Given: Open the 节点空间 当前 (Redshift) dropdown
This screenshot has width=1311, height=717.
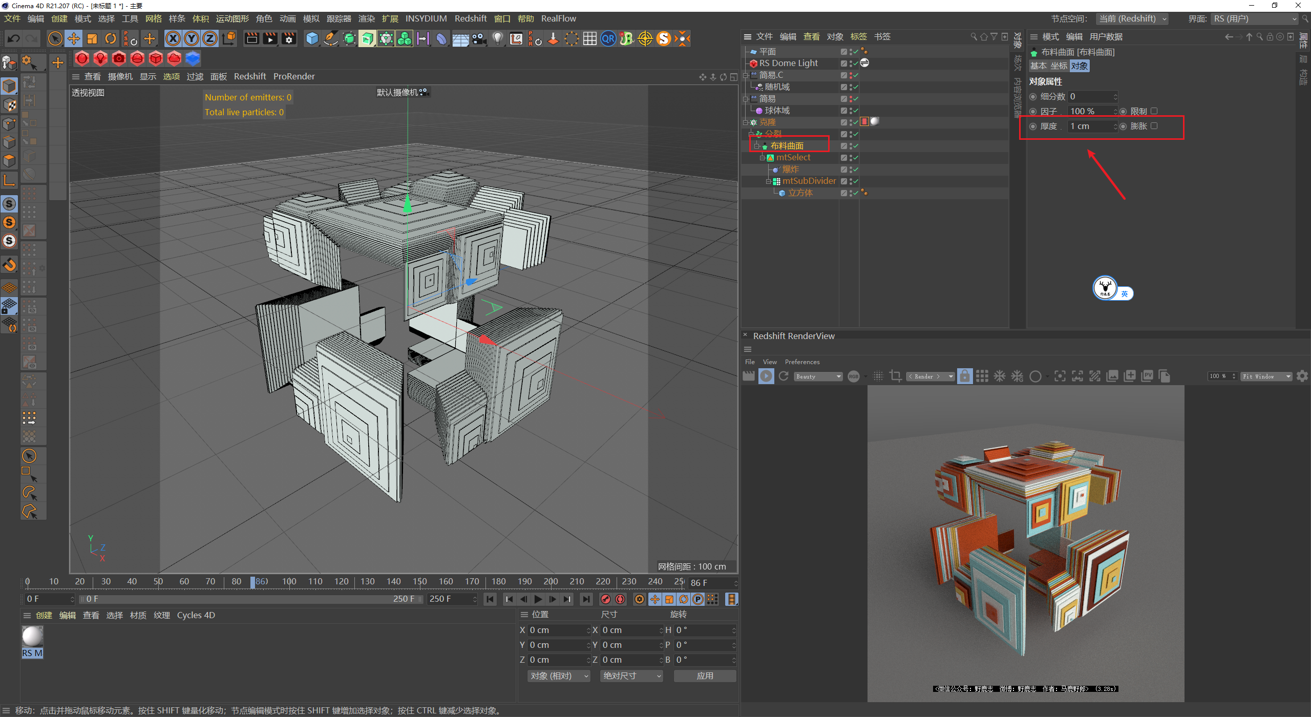Looking at the screenshot, I should point(1132,19).
